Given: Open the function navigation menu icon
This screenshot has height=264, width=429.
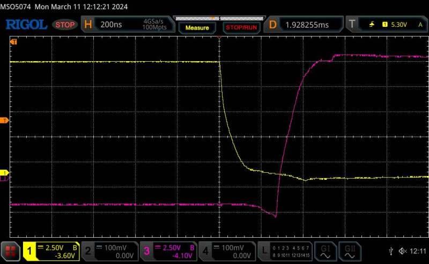Looking at the screenshot, I should pyautogui.click(x=10, y=251).
